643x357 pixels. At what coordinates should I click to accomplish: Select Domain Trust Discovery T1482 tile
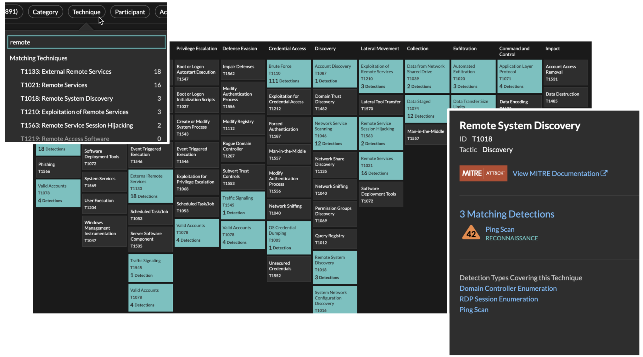(x=335, y=102)
